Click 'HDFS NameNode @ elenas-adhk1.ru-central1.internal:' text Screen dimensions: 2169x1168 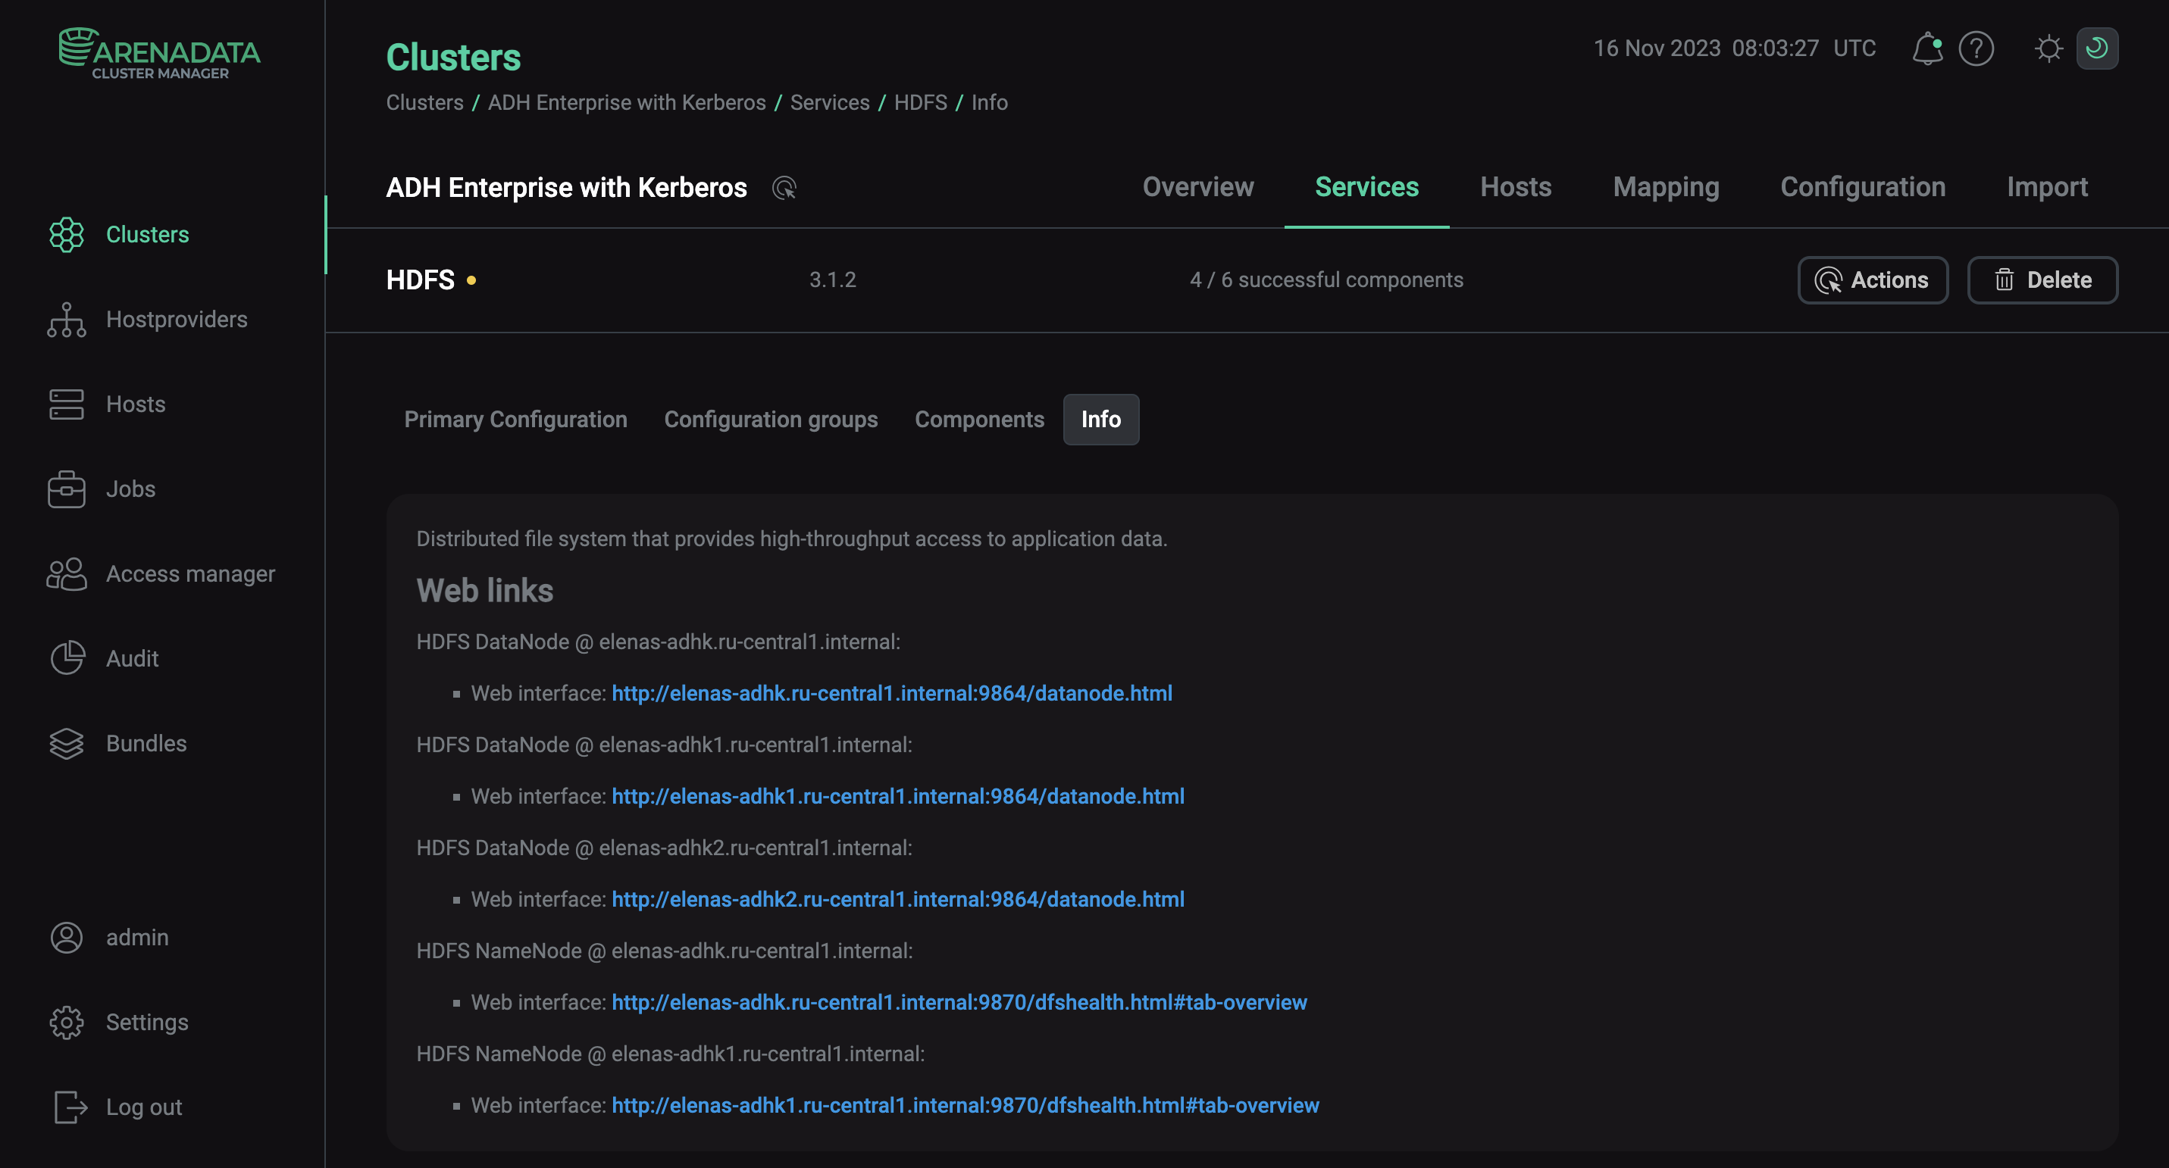pyautogui.click(x=670, y=1054)
